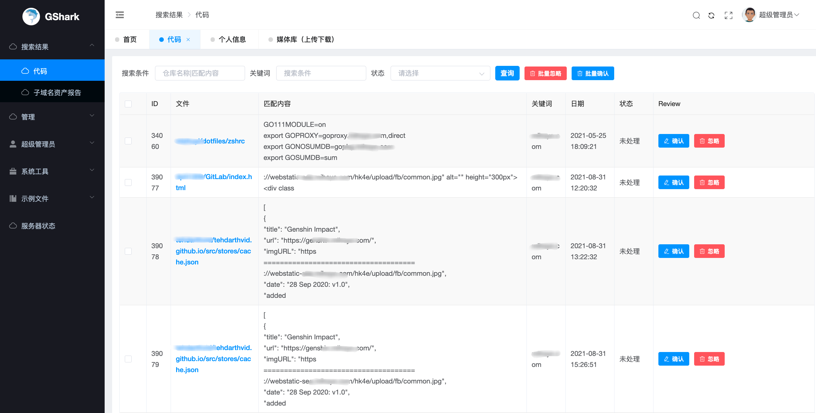Switch to the 个人信息 tab
This screenshot has width=816, height=413.
coord(232,40)
